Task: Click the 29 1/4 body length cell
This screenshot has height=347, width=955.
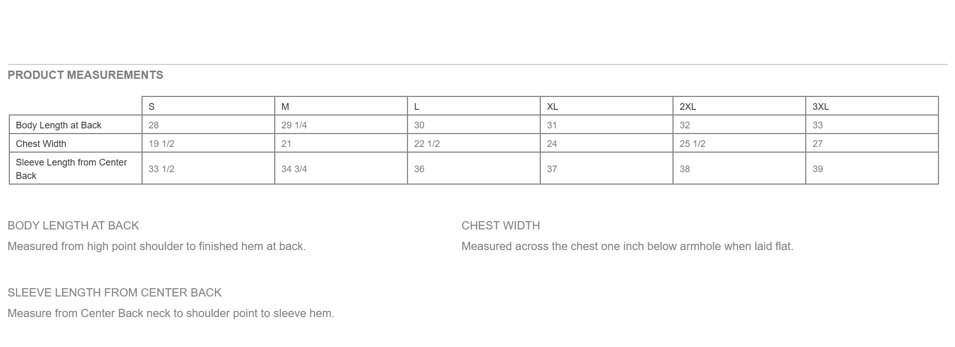Action: (x=294, y=125)
